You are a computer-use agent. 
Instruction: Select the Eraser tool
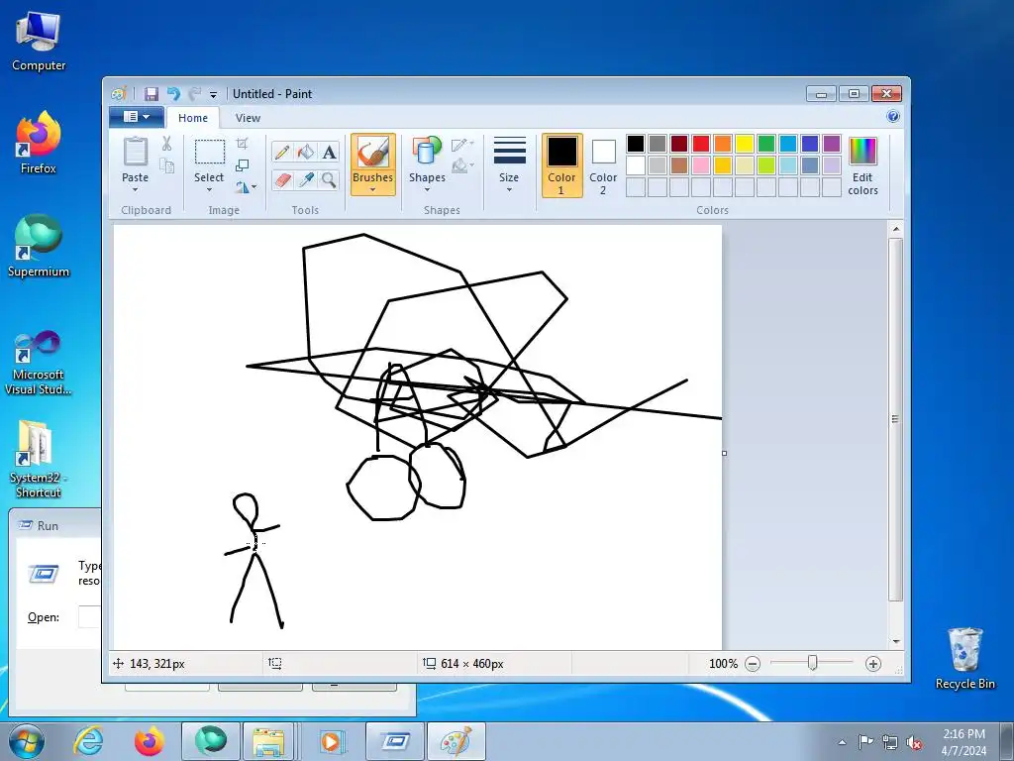(282, 179)
